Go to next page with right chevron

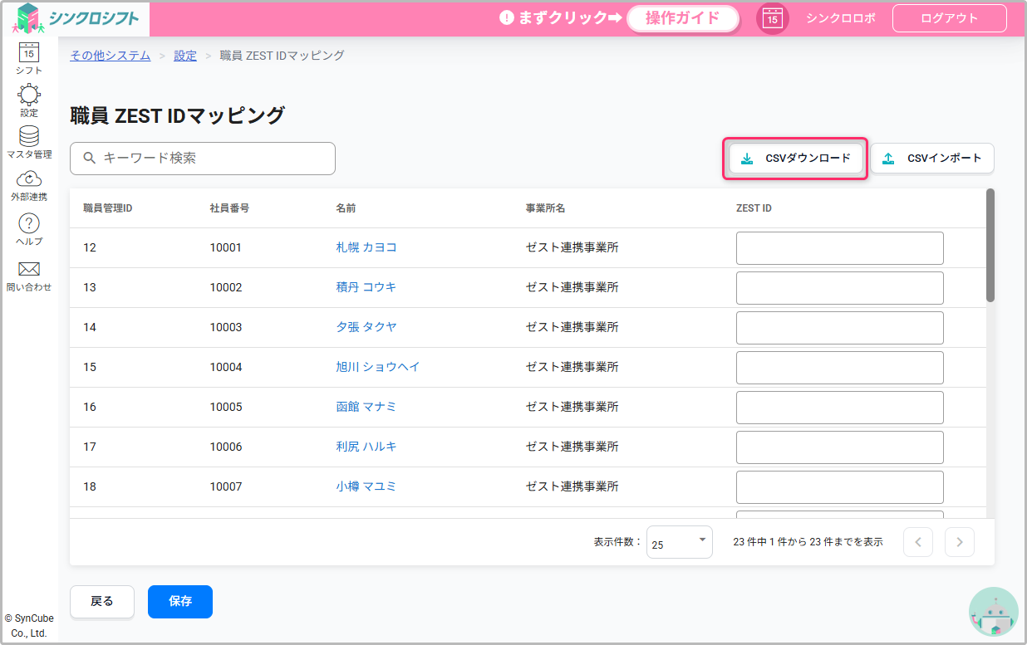click(x=960, y=542)
